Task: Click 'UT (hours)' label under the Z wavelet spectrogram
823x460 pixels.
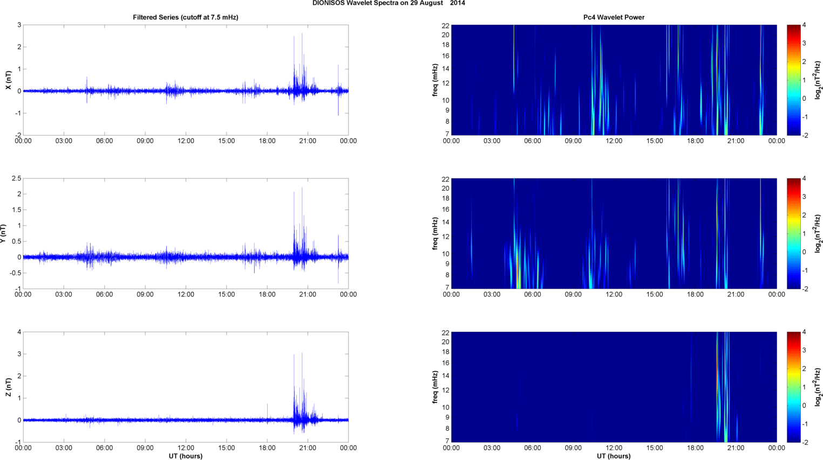Action: 614,456
